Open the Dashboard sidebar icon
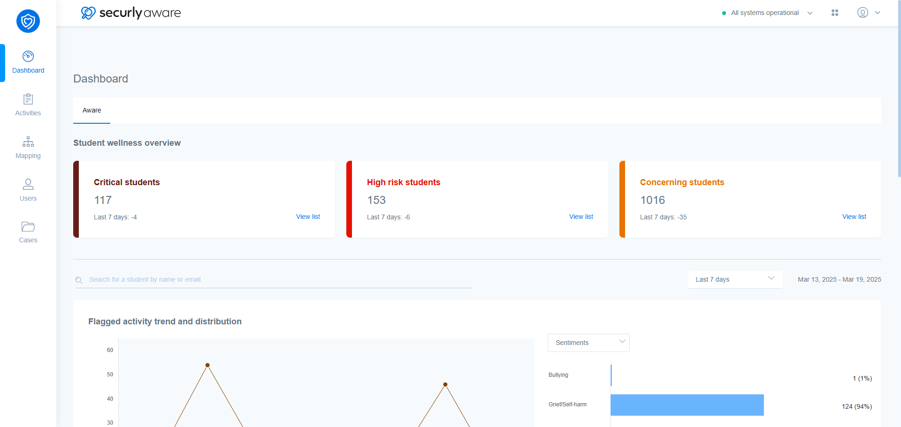Screen dimensions: 901x427 coord(28,56)
